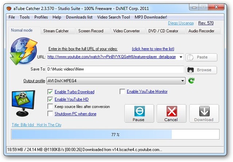Click 'Enter in this box the full URL' label
233x162 pixels.
[x=83, y=49]
